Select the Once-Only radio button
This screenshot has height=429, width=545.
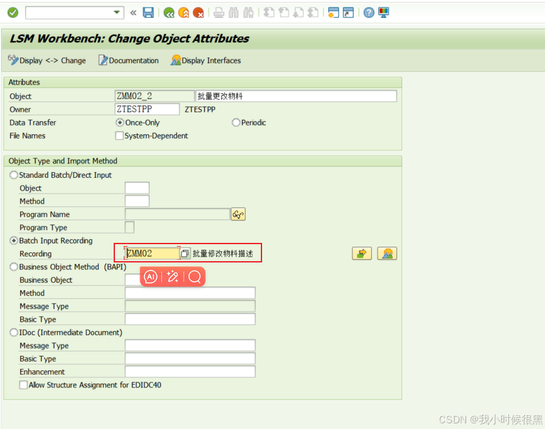[x=120, y=122]
